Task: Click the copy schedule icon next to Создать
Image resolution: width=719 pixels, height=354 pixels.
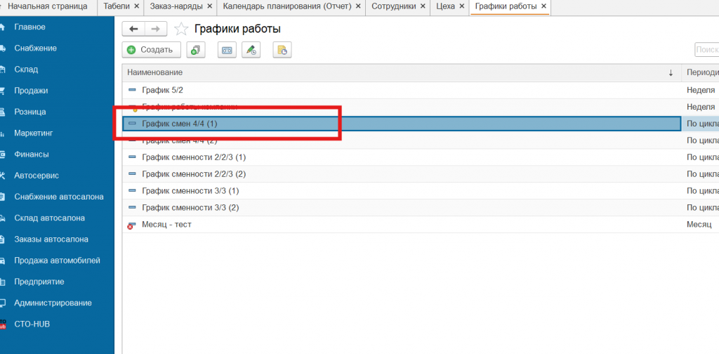Action: (194, 50)
